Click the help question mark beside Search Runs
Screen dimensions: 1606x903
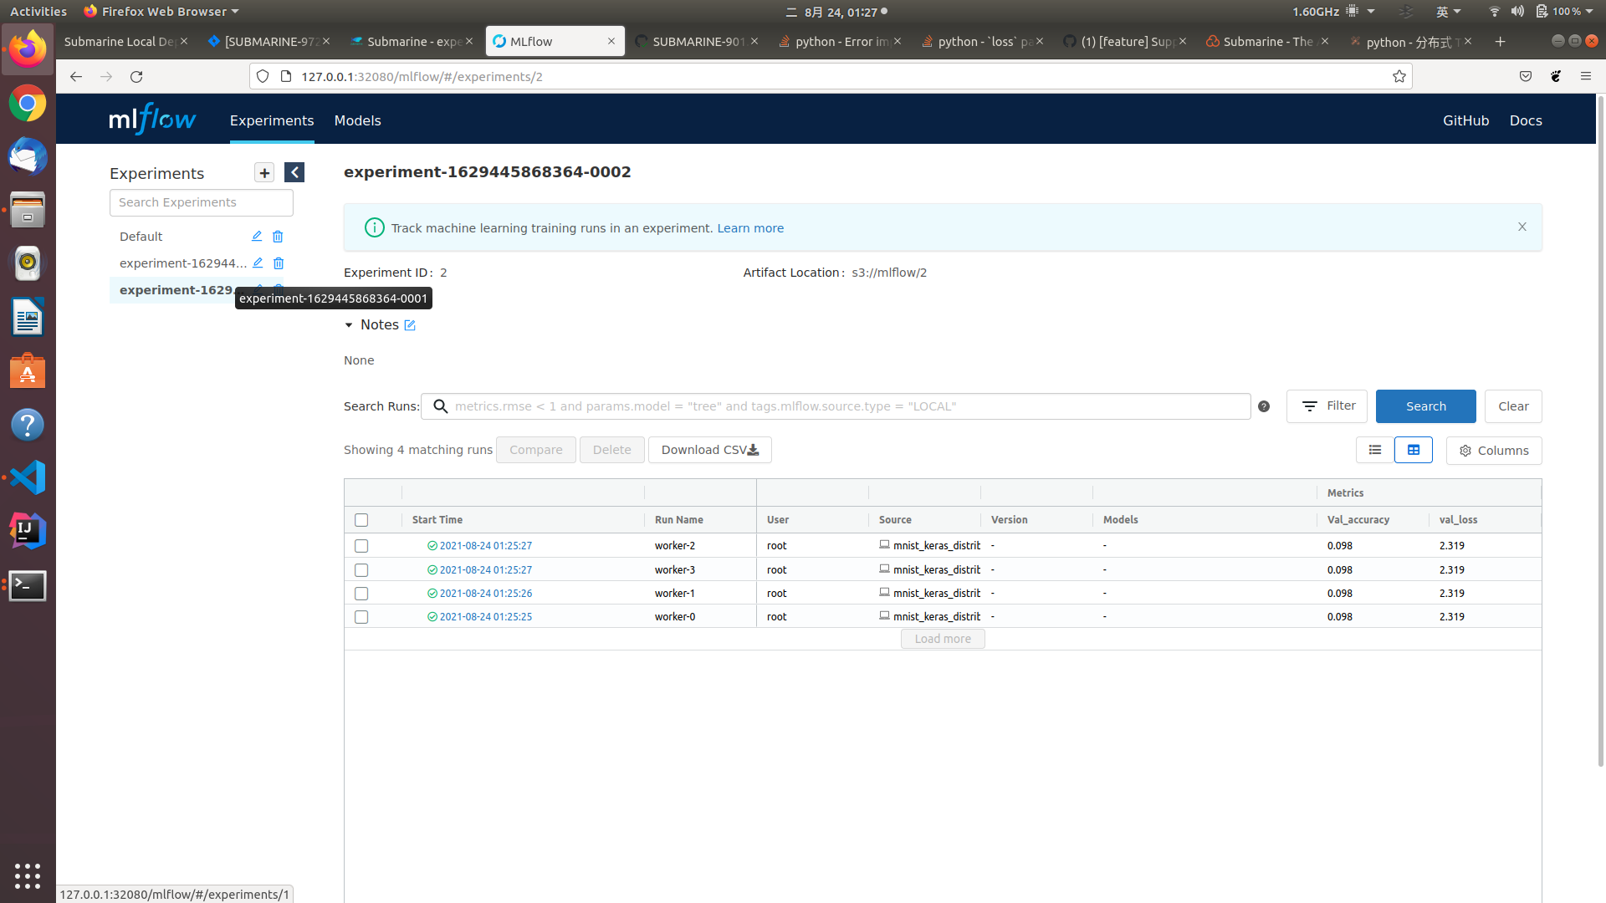click(1264, 406)
